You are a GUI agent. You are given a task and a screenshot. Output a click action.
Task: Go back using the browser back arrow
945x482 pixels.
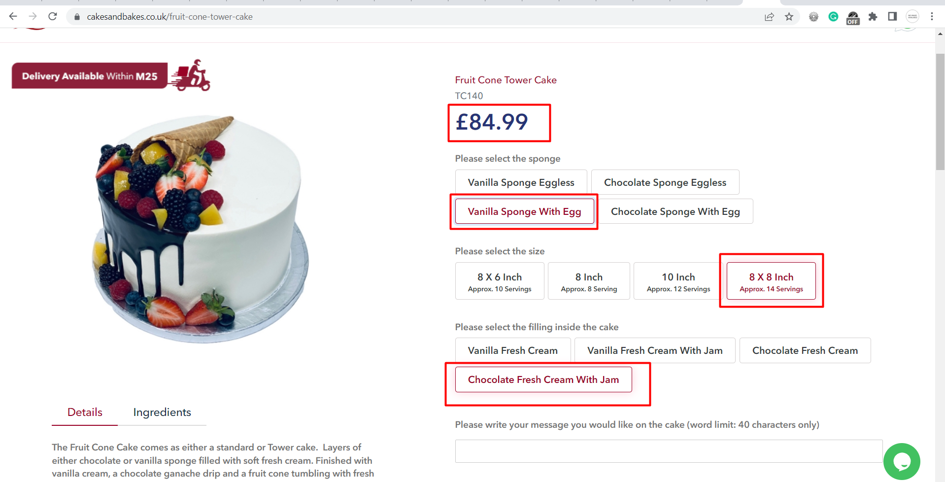pyautogui.click(x=13, y=17)
